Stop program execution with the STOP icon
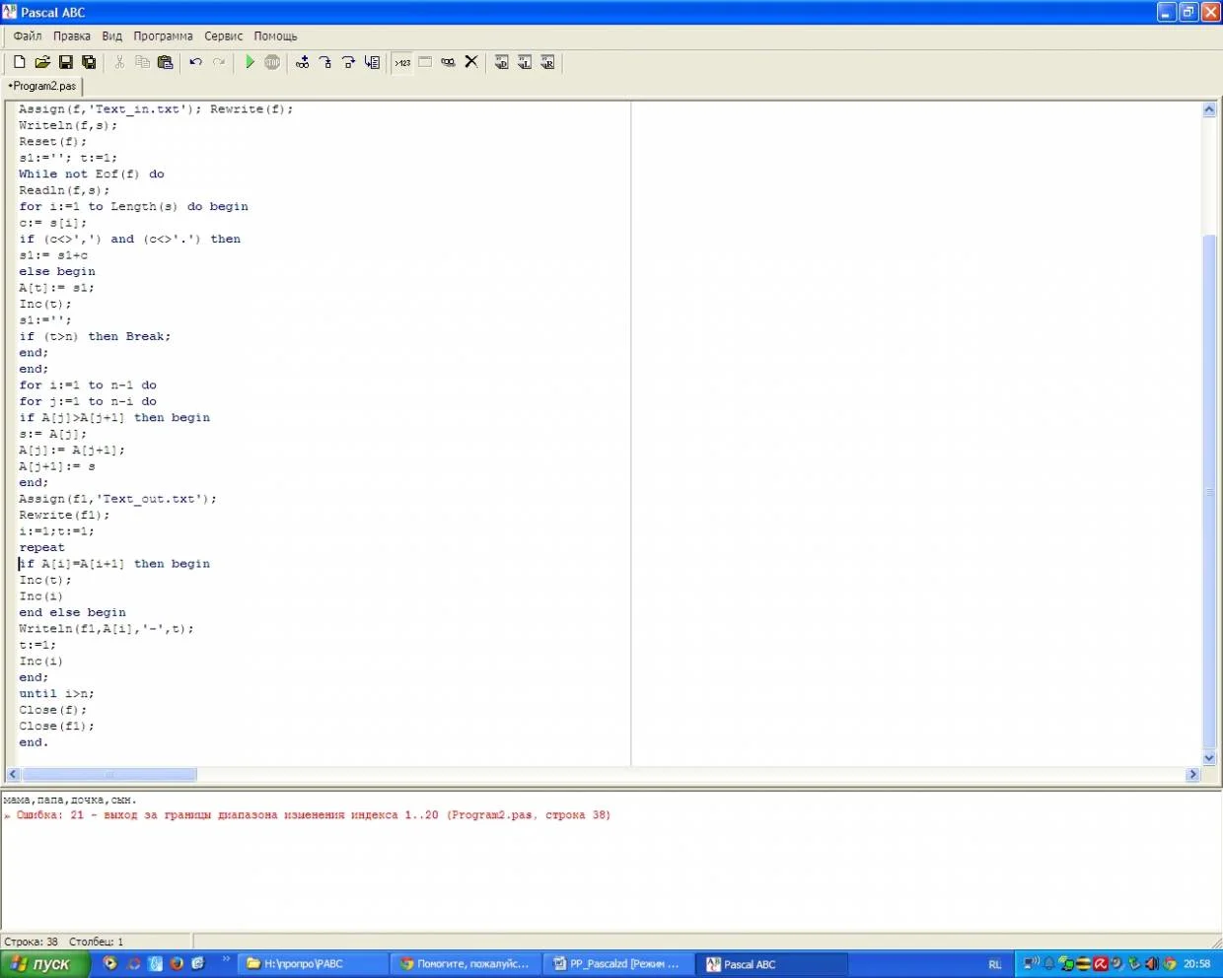This screenshot has height=978, width=1223. coord(272,62)
